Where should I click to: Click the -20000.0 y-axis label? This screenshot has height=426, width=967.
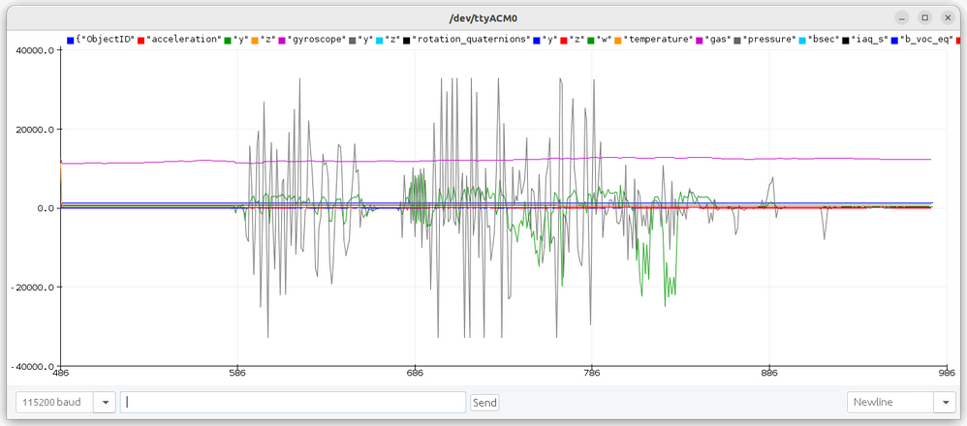pos(33,288)
